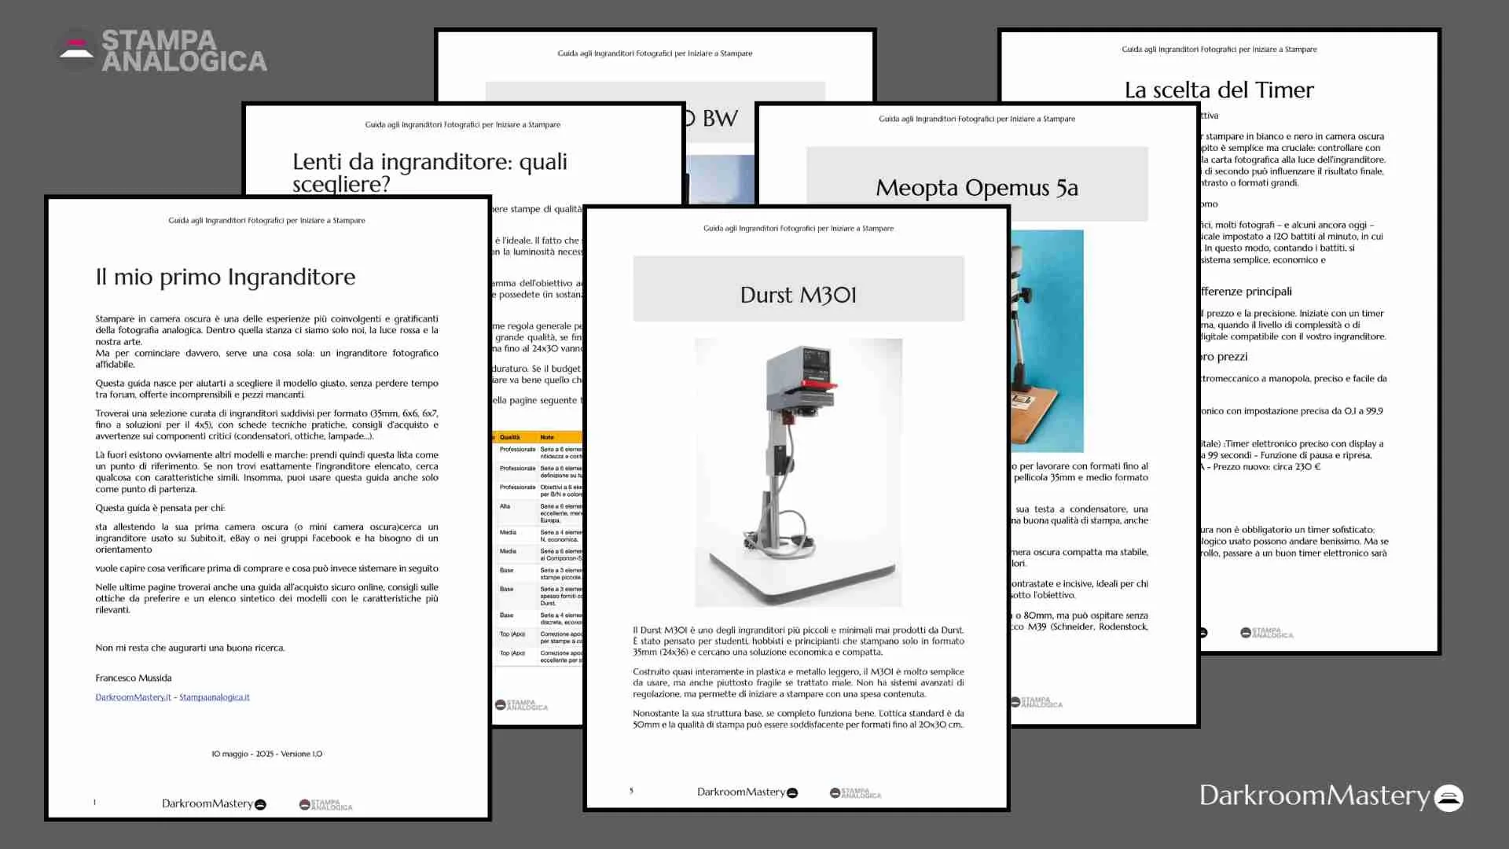Screen dimensions: 1509x849
Task: Click the 'Durst M301' title banner
Action: tap(799, 289)
